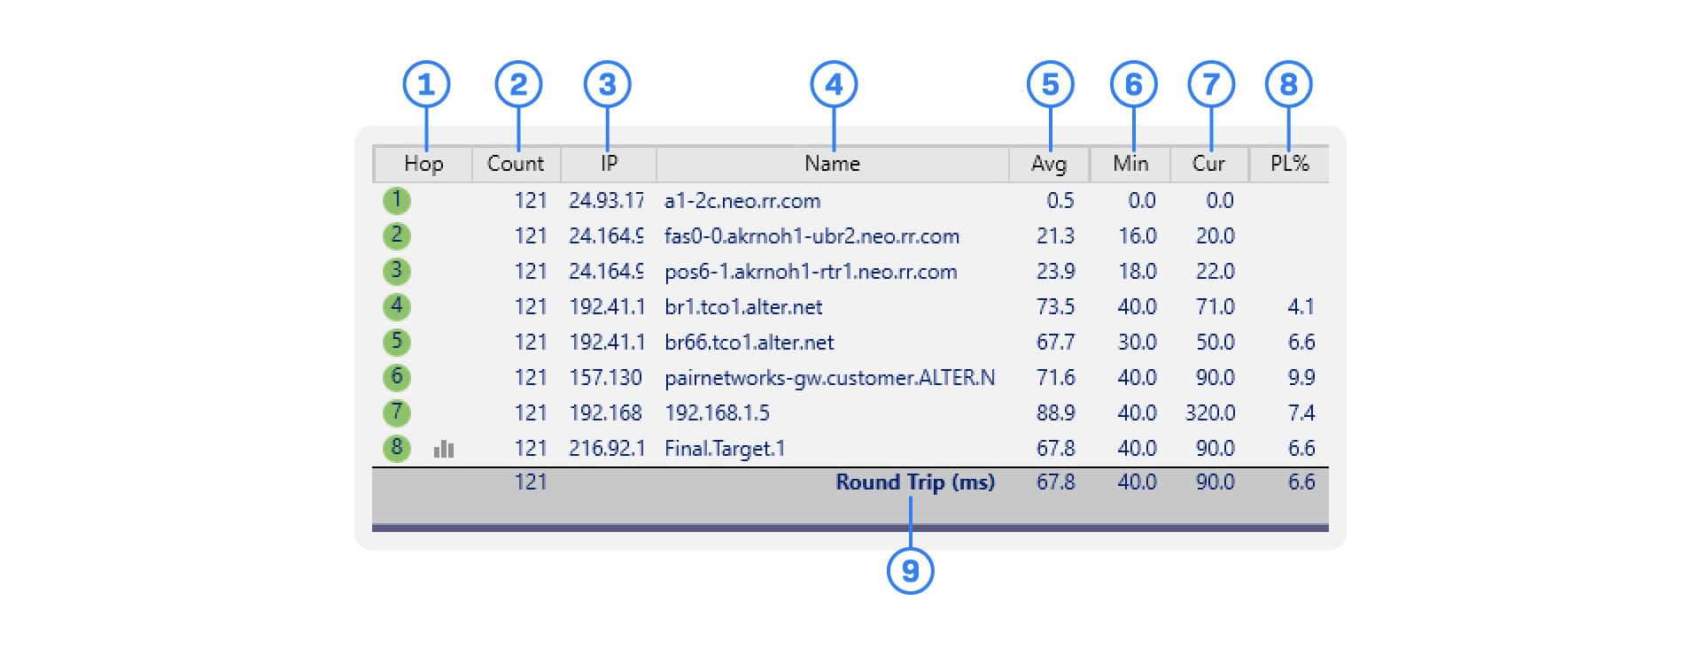This screenshot has width=1701, height=655.
Task: Click the bar graph icon on hop 8
Action: [444, 450]
